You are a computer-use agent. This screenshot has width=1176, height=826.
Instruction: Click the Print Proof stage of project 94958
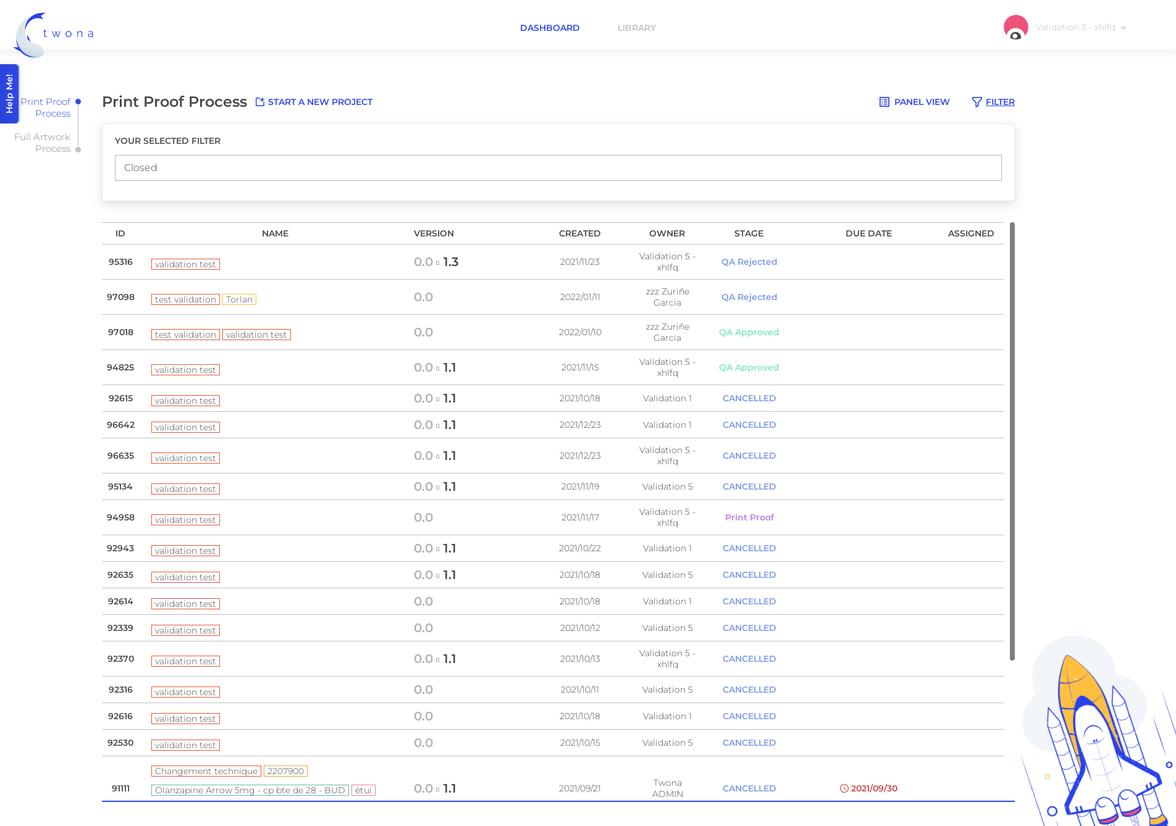point(749,517)
